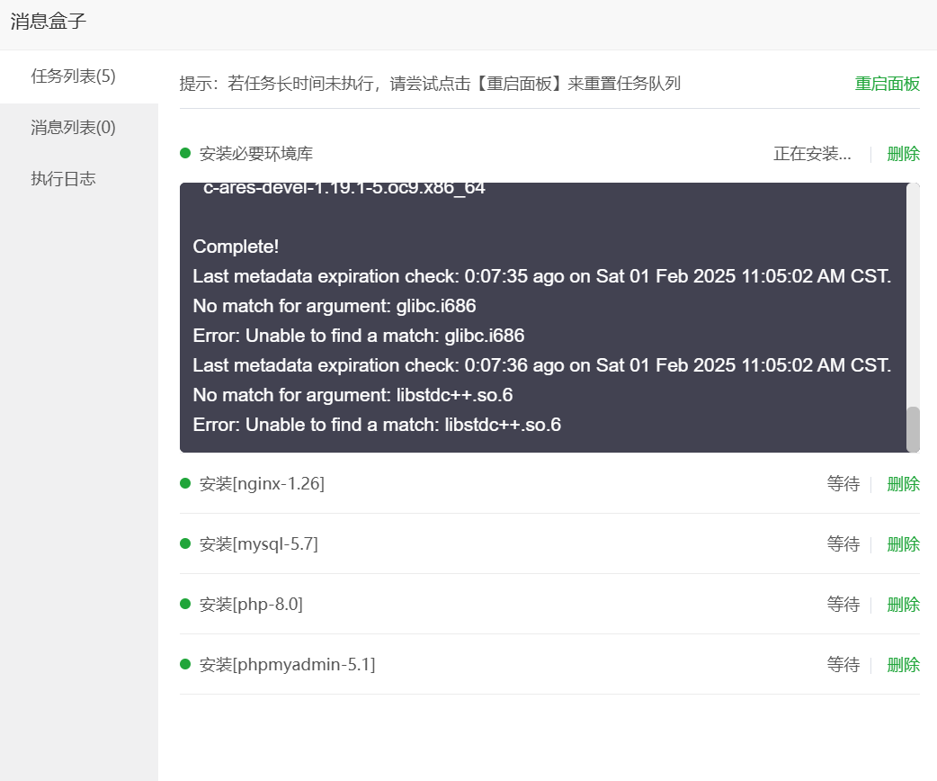
Task: Click green status dot beside 安装[php-8.0]
Action: 185,604
